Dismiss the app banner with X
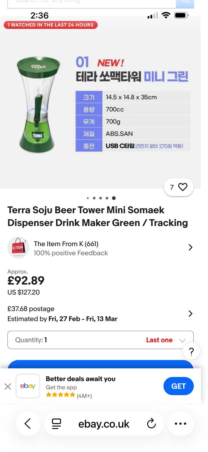 [x=8, y=386]
